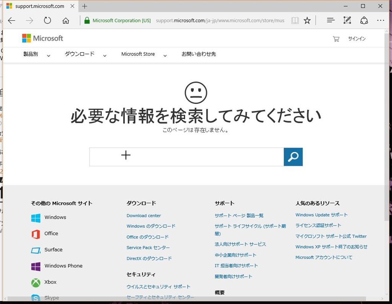
Task: Click the address bar URL field
Action: coord(220,21)
